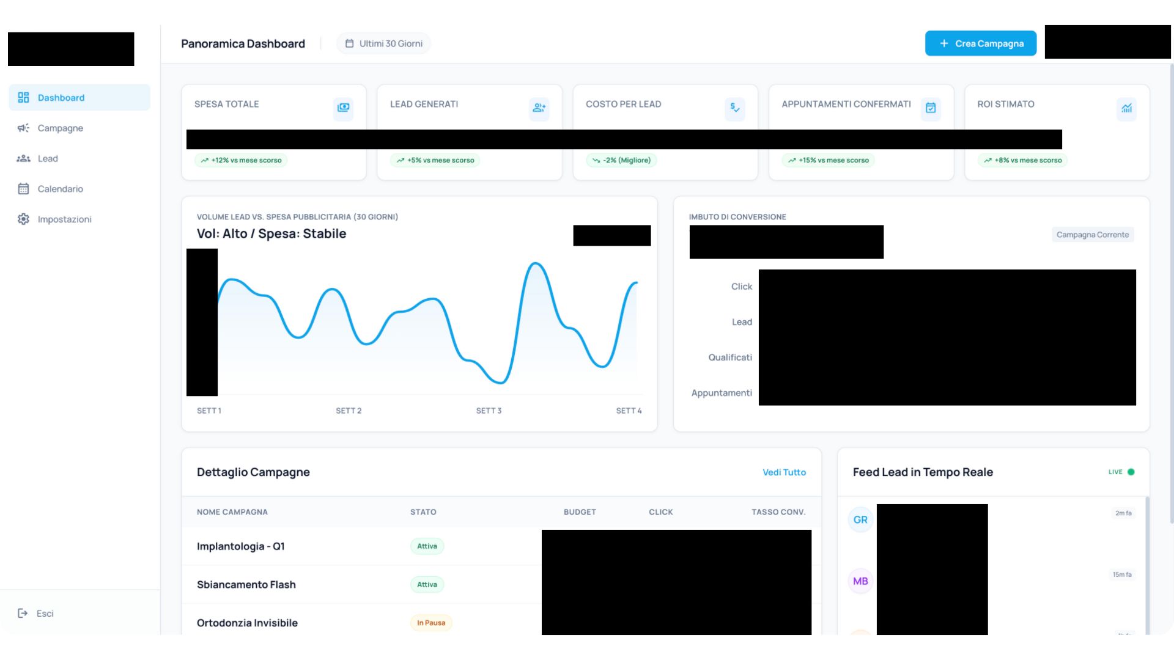The height and width of the screenshot is (660, 1174).
Task: Toggle the Attiva status on Implantologia - Q1
Action: tap(427, 546)
